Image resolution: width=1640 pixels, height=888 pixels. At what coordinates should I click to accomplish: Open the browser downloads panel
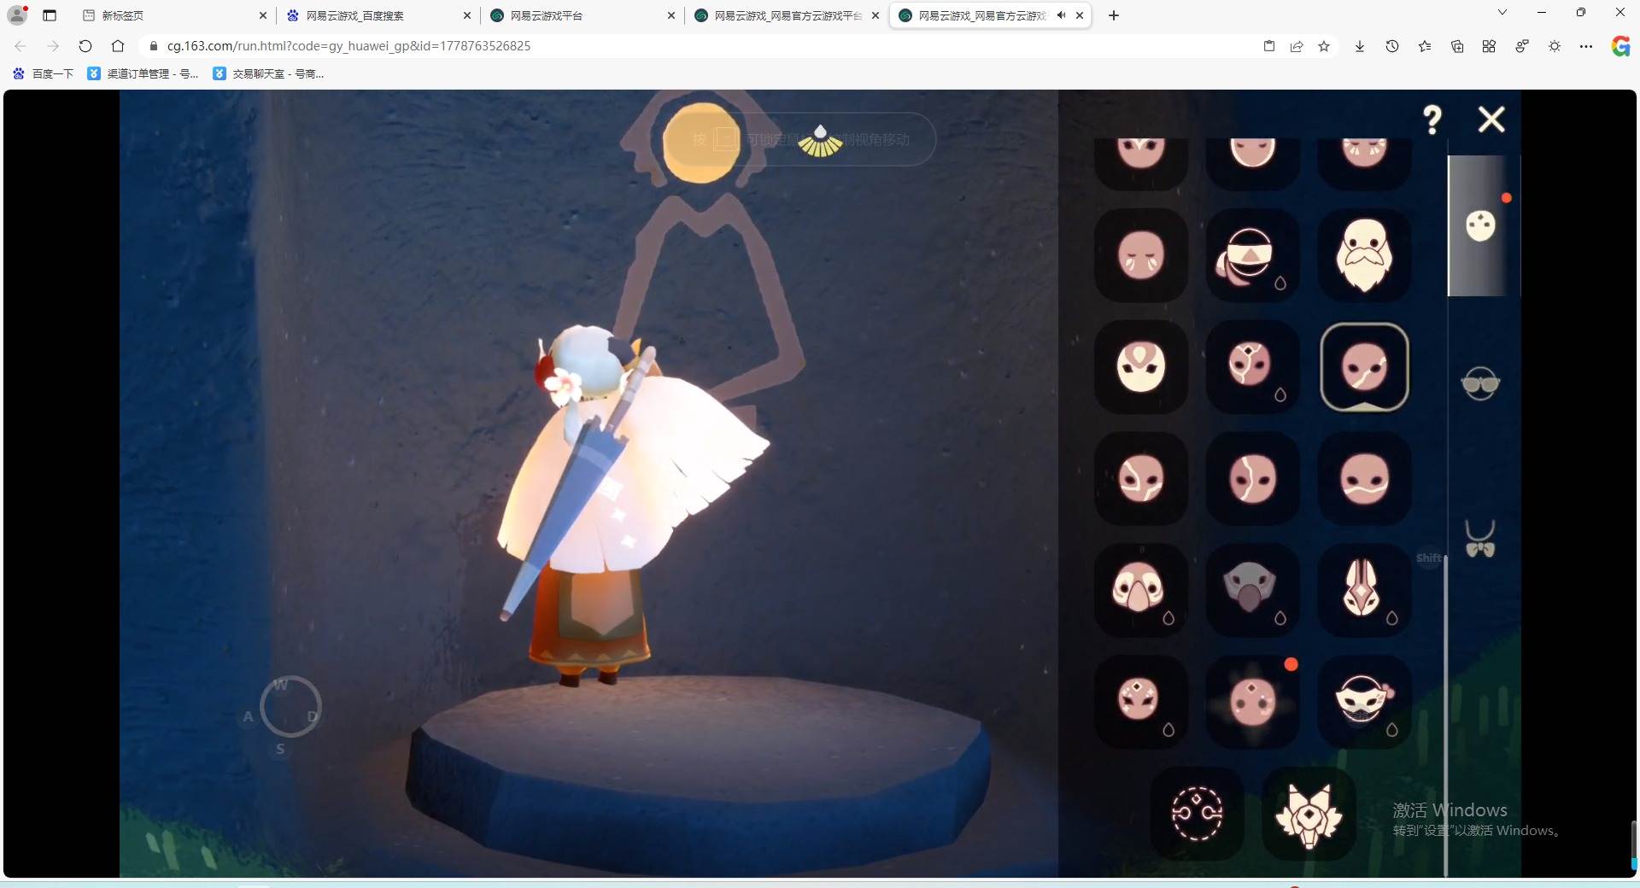[1360, 46]
